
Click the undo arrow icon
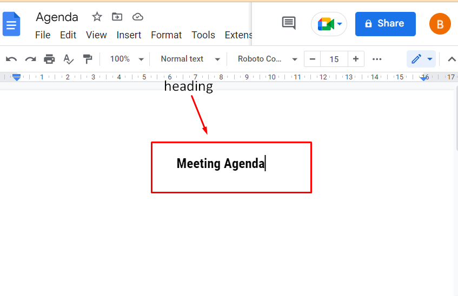[11, 59]
